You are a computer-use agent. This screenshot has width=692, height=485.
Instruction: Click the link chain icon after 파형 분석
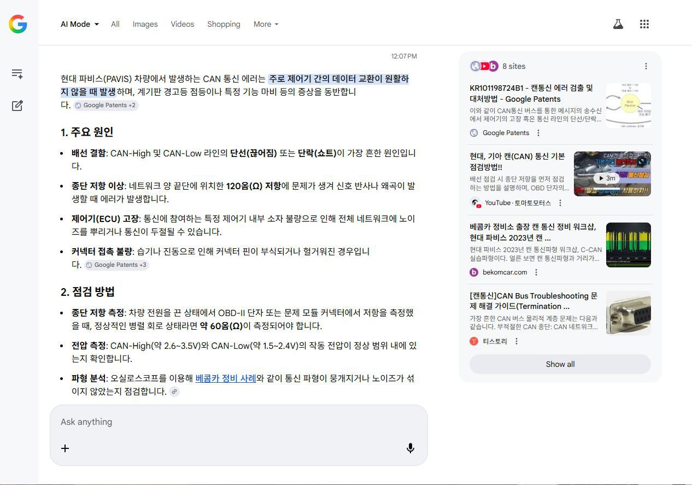[174, 391]
